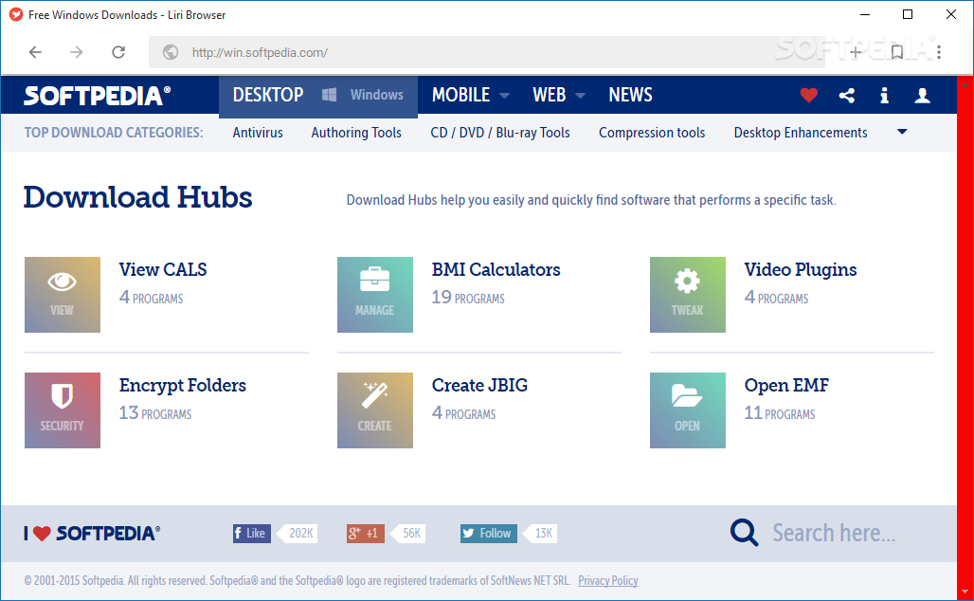The image size is (974, 601).
Task: Click the user account icon
Action: [923, 95]
